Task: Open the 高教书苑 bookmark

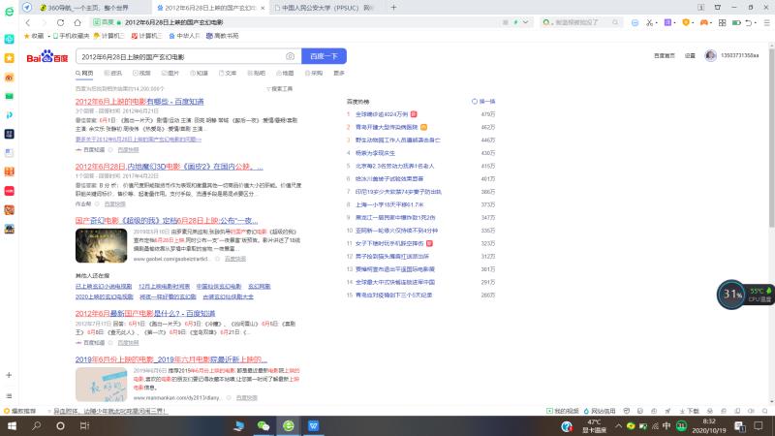Action: point(223,36)
